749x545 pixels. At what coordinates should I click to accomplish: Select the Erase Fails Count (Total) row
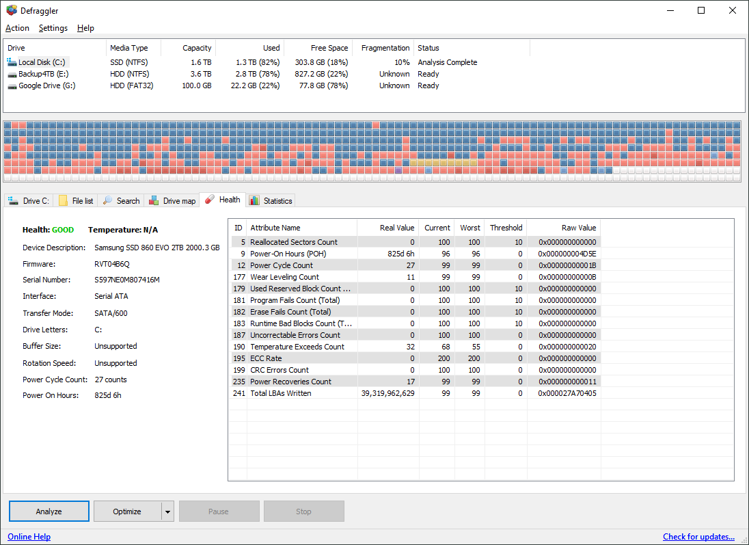(416, 312)
